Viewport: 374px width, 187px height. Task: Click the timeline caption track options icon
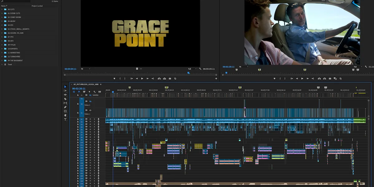point(100,92)
